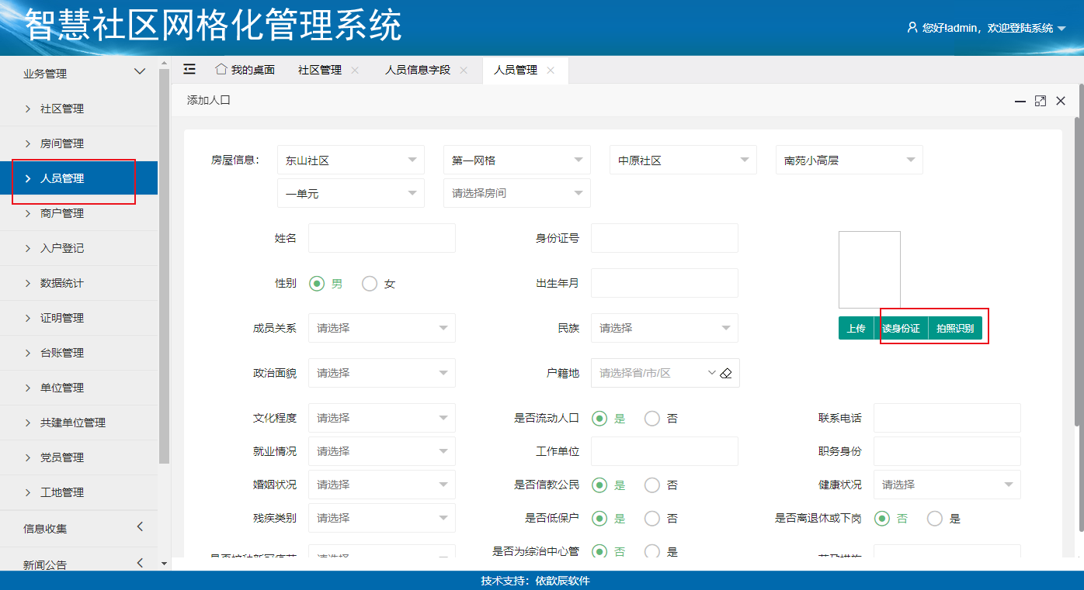Close the 人员信息字段 tab
The image size is (1084, 590).
[x=464, y=70]
